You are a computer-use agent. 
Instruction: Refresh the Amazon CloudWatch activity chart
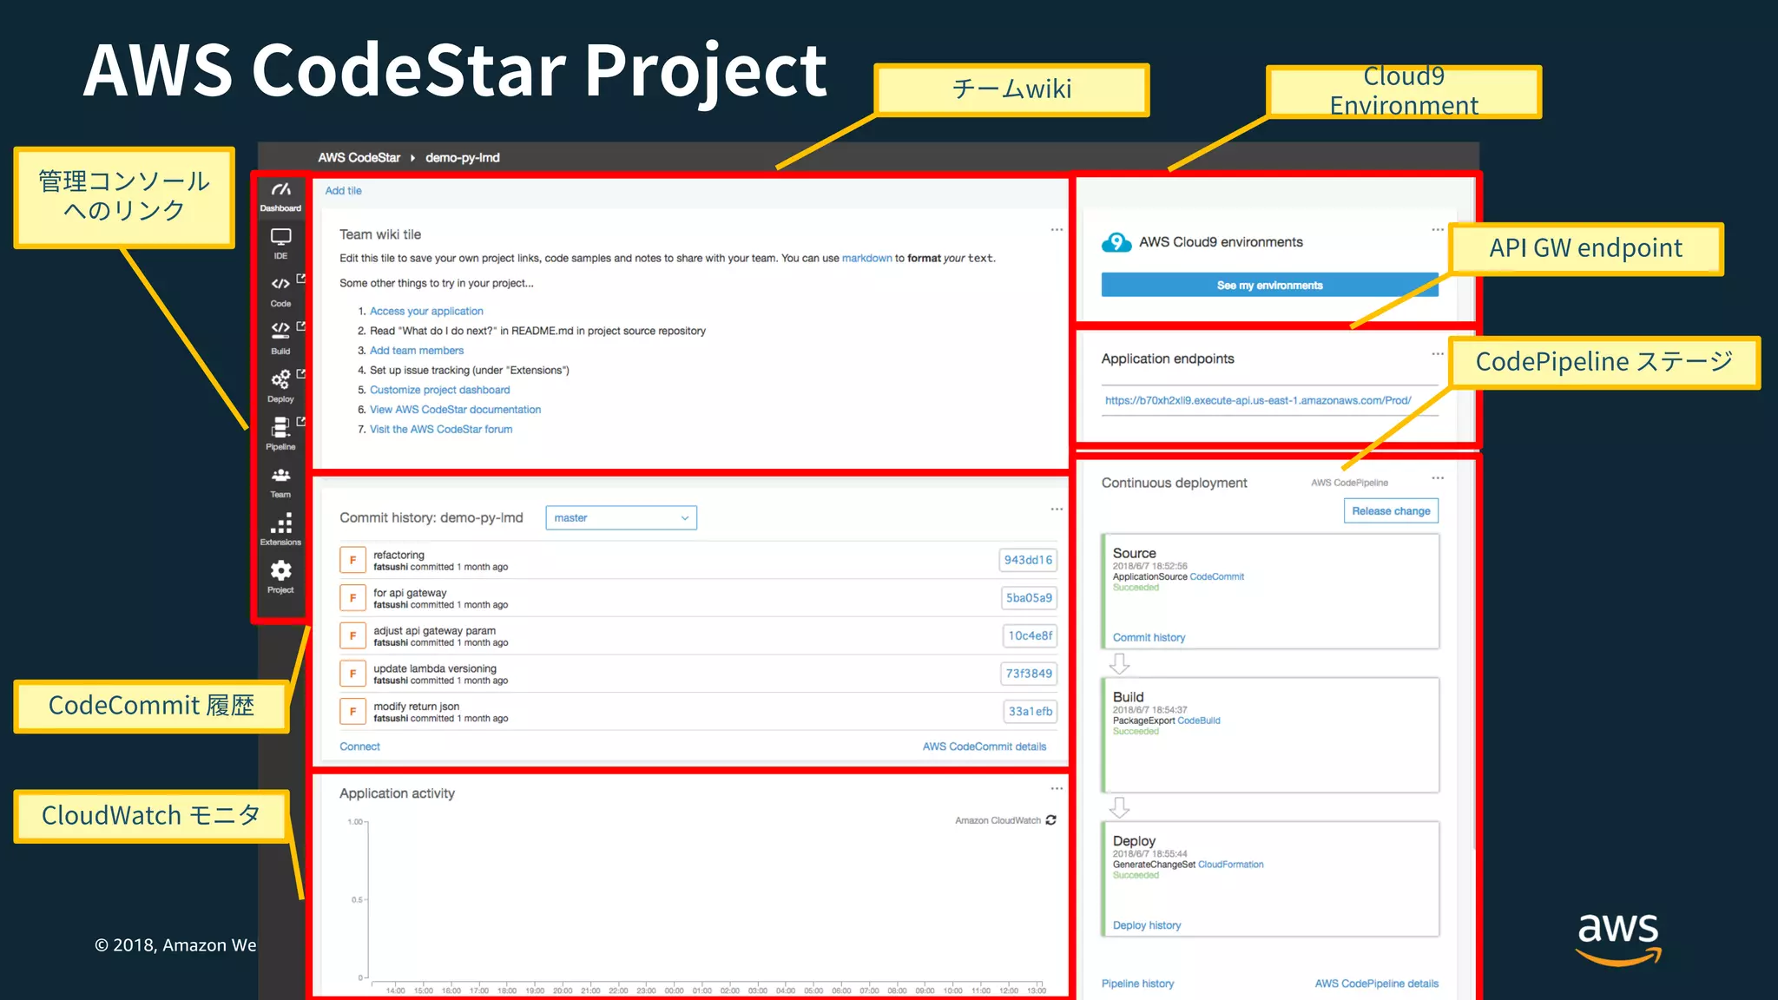pos(1051,820)
